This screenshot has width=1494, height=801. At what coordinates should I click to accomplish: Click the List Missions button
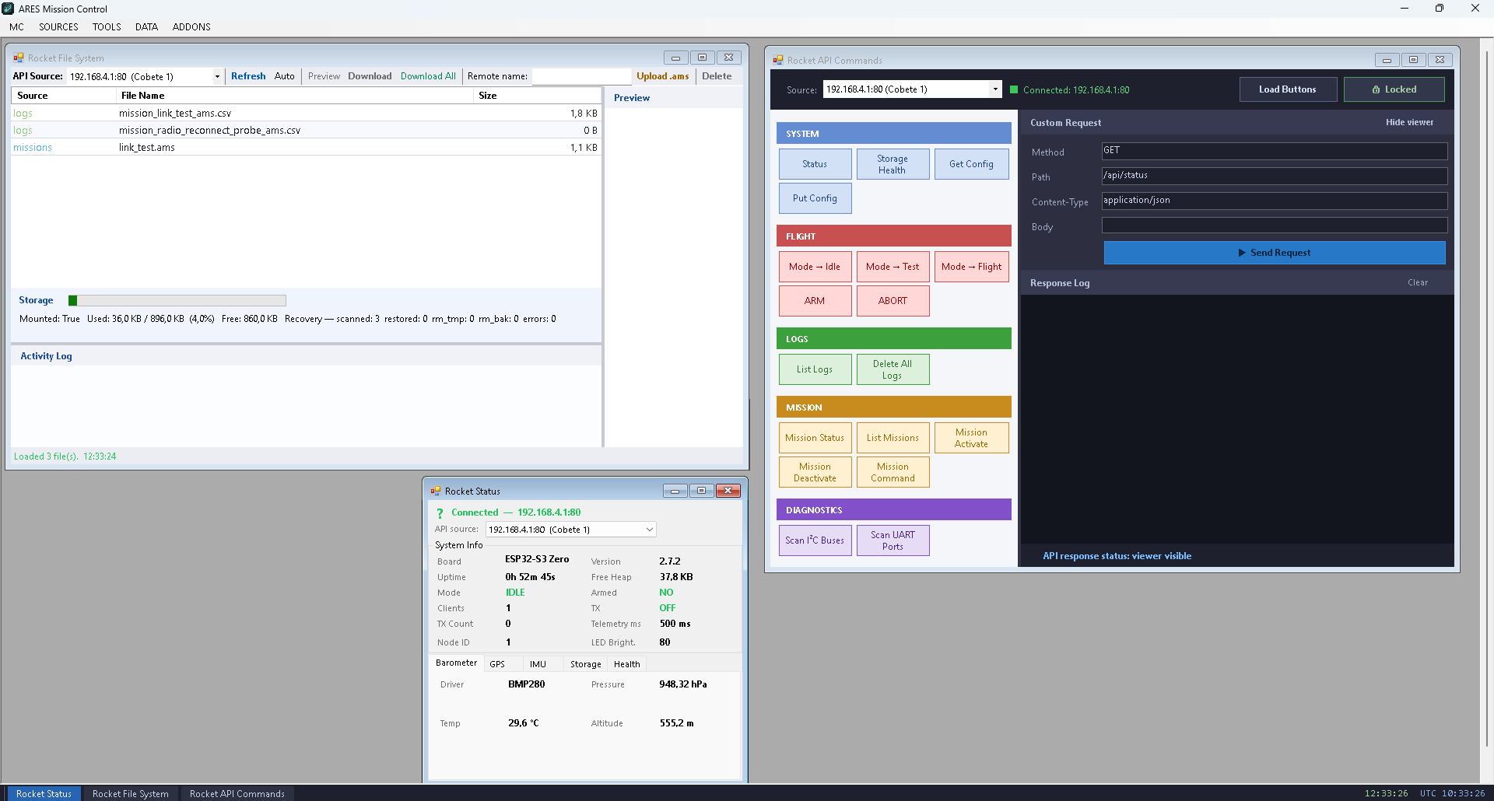893,438
